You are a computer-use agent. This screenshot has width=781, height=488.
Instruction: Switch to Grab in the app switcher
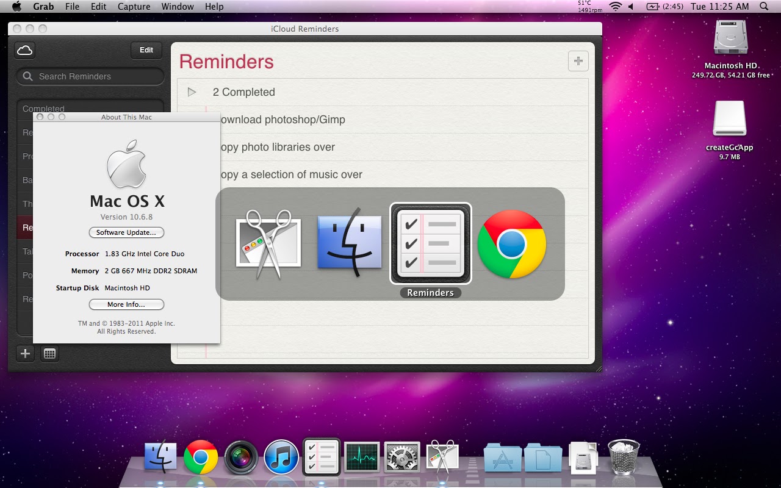pyautogui.click(x=268, y=244)
